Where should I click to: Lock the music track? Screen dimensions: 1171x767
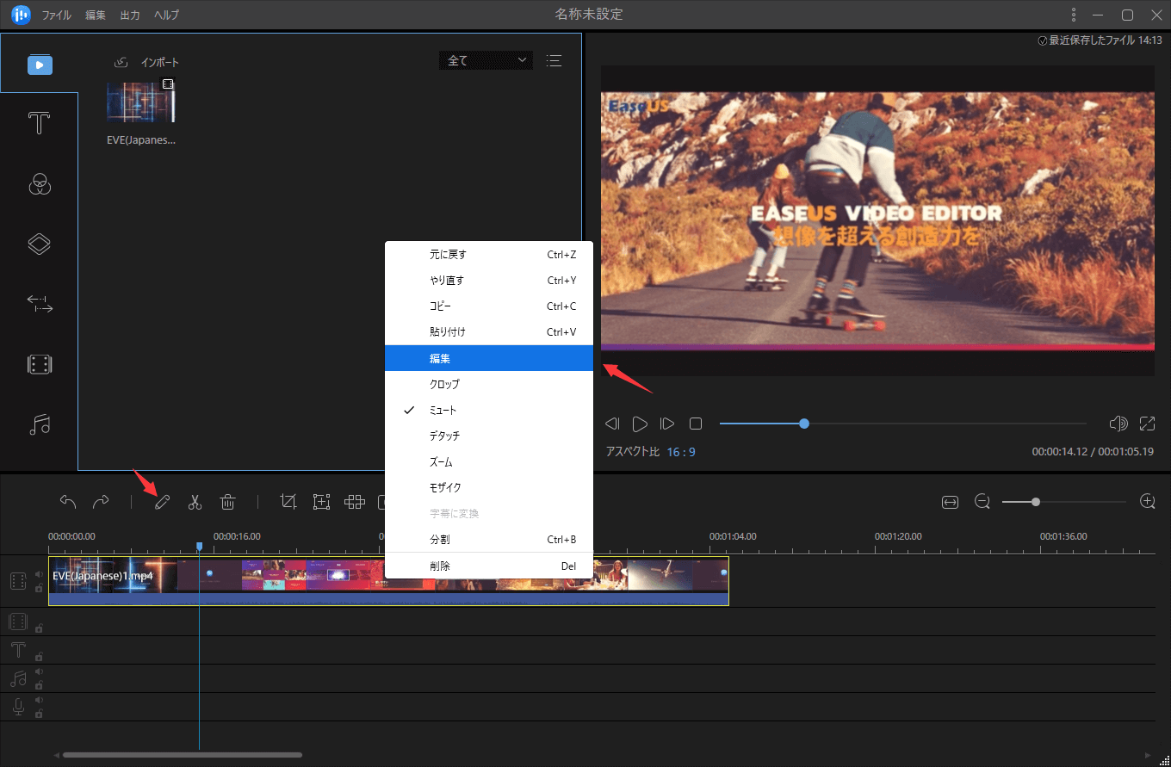coord(39,685)
